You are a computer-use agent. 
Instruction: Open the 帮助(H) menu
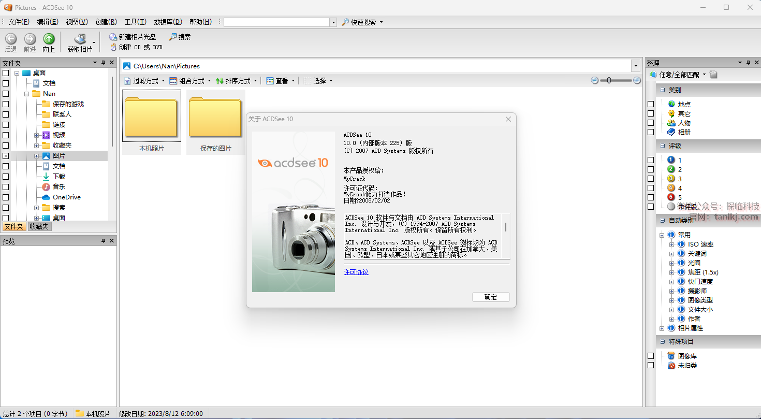pyautogui.click(x=201, y=22)
